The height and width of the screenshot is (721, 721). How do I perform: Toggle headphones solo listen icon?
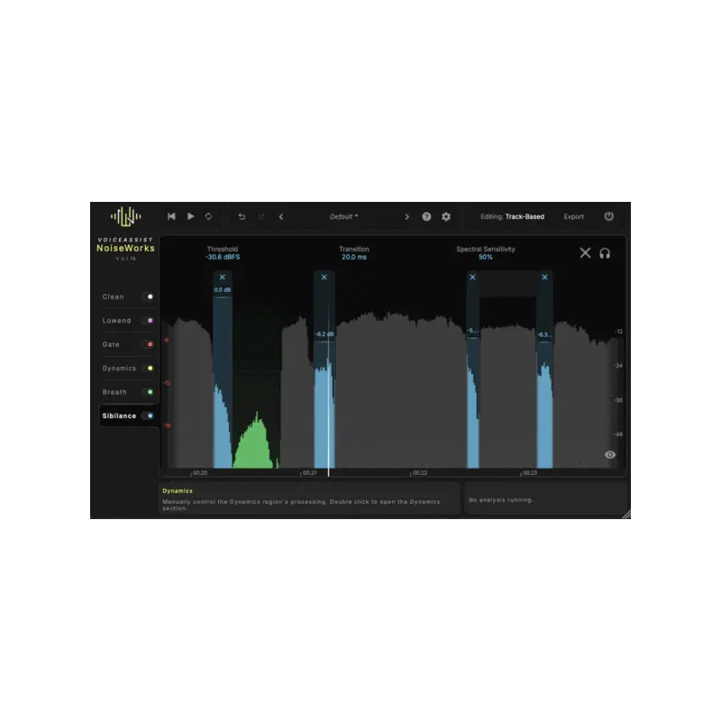tap(605, 253)
